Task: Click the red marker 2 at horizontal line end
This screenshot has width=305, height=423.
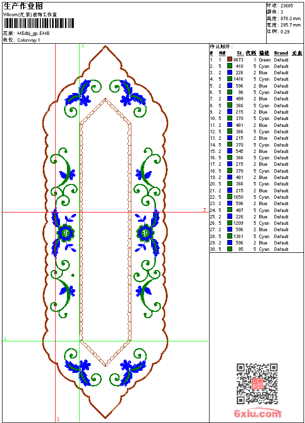Action: 205,210
